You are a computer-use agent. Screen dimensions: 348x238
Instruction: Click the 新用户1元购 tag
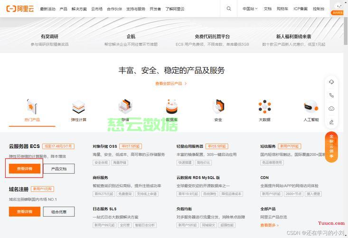[x=42, y=189]
